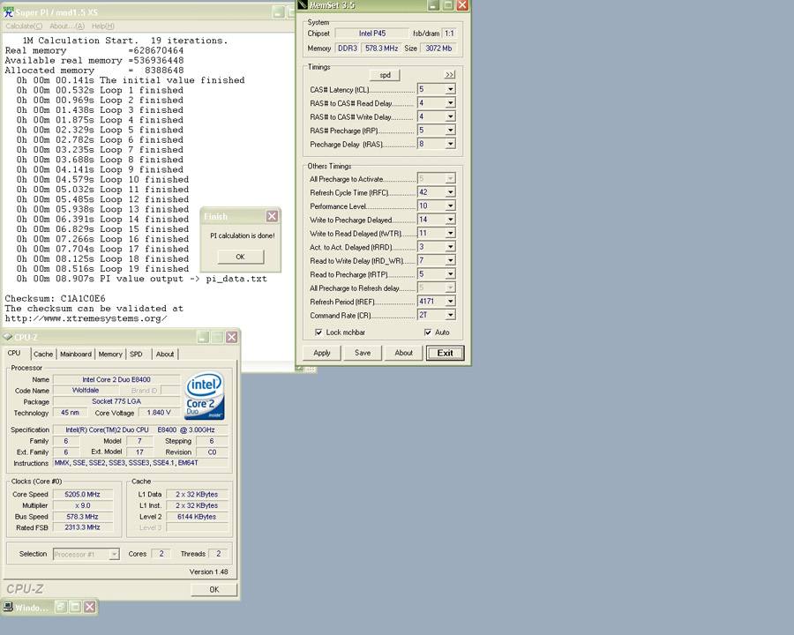Open the About...(A) menu in Super PI
This screenshot has width=794, height=635.
67,26
